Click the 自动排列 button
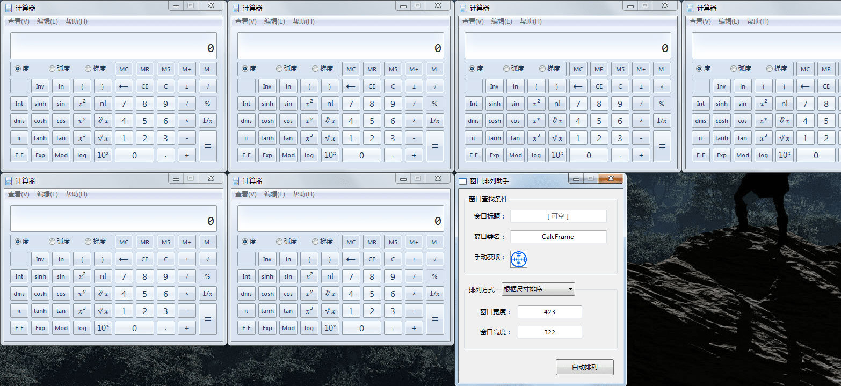Screen dimensions: 841x386 585,367
